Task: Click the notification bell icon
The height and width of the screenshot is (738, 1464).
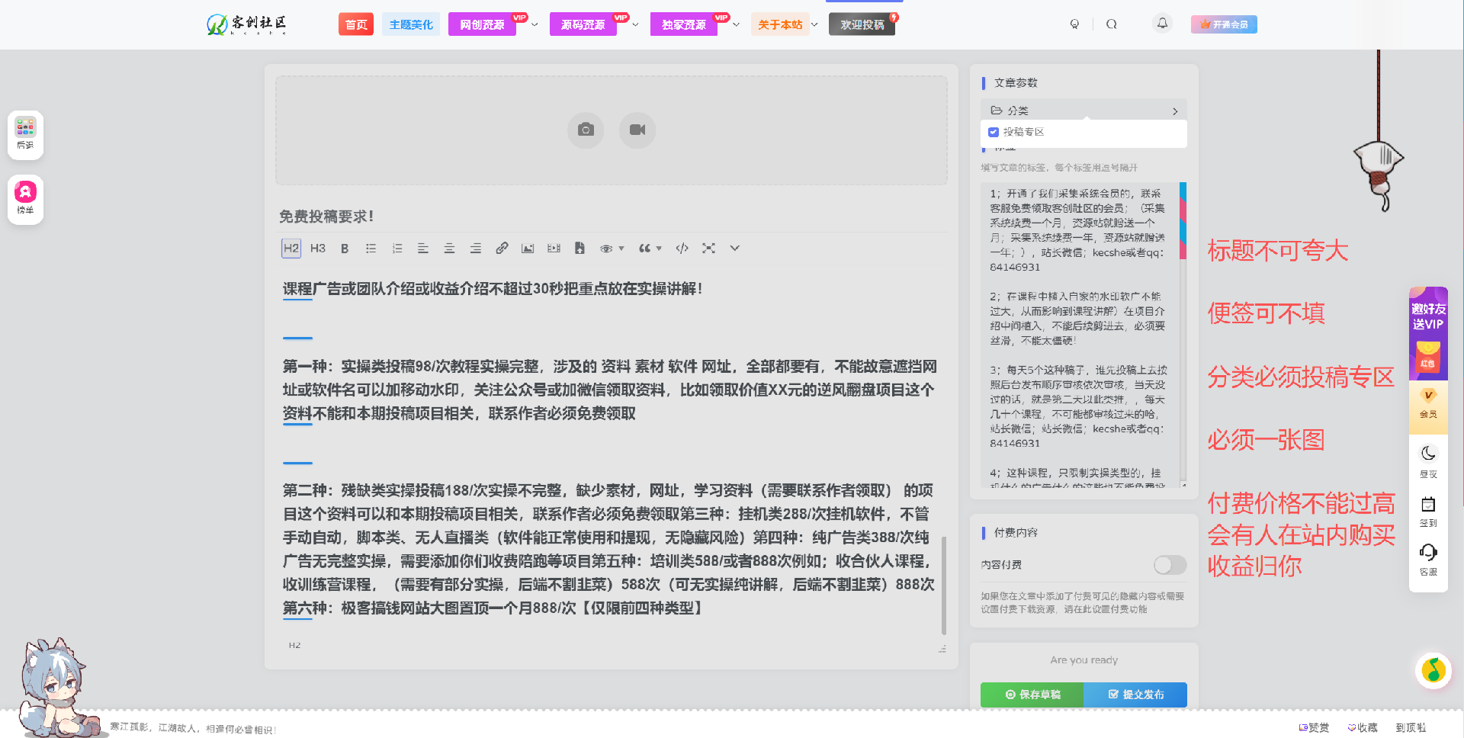Action: click(x=1162, y=24)
